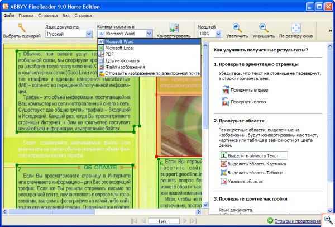Click the Выбрать сценарий wand icon
335x227 pixels.
coord(22,28)
